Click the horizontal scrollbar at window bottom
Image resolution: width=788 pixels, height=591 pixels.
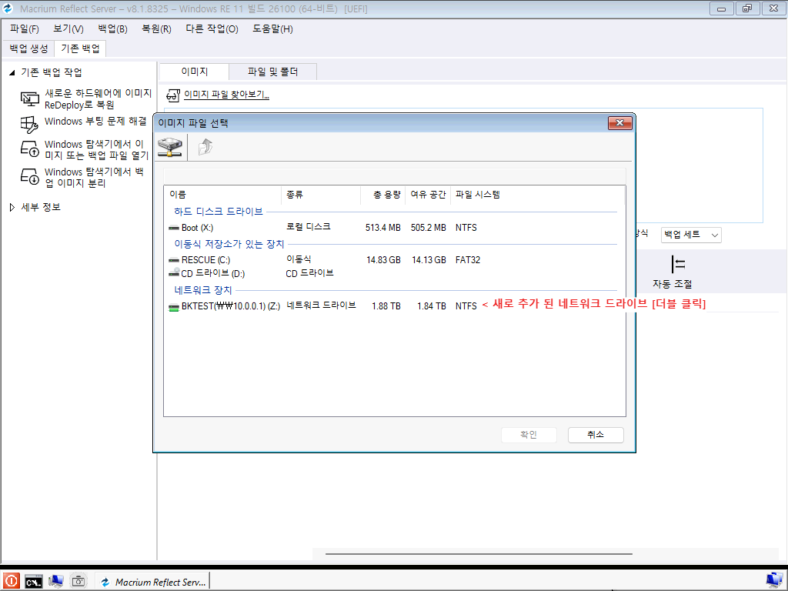[479, 554]
